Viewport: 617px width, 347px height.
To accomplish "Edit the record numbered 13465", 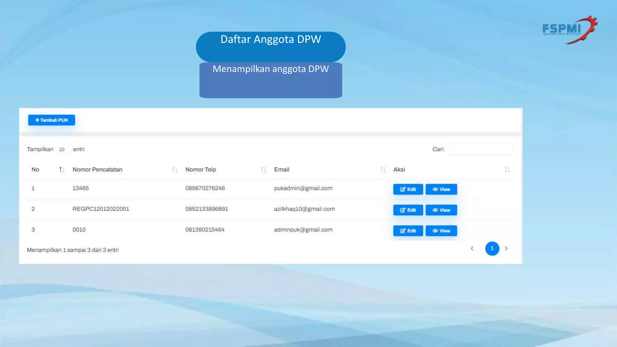I will coord(408,189).
